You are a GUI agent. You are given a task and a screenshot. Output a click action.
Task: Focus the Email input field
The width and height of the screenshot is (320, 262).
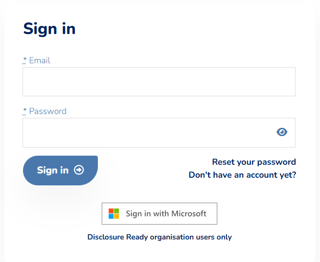(159, 82)
